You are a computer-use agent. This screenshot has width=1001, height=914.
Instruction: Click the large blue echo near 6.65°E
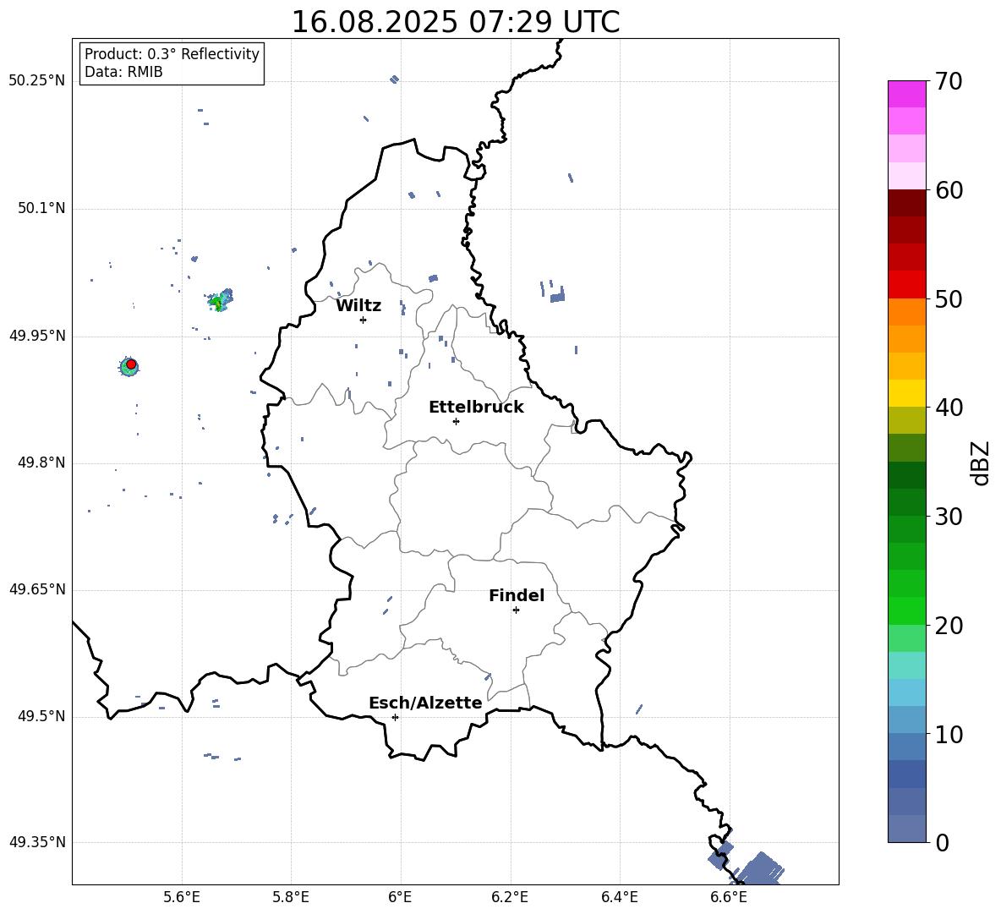tap(761, 869)
